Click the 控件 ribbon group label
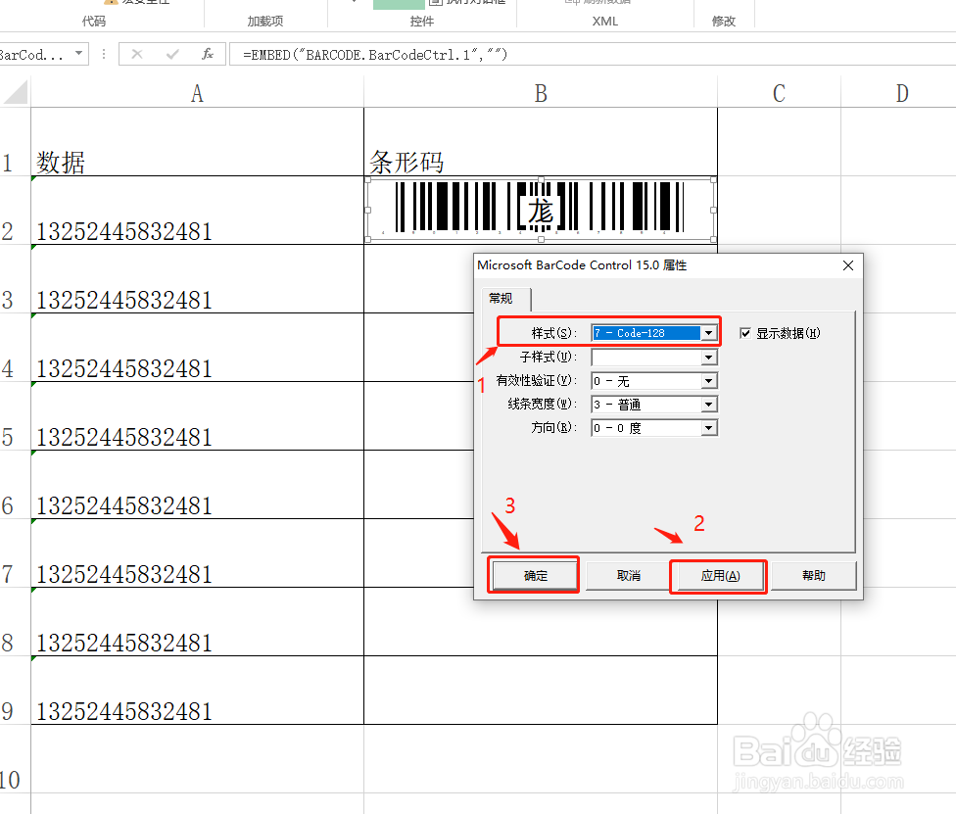Image resolution: width=956 pixels, height=814 pixels. point(422,21)
